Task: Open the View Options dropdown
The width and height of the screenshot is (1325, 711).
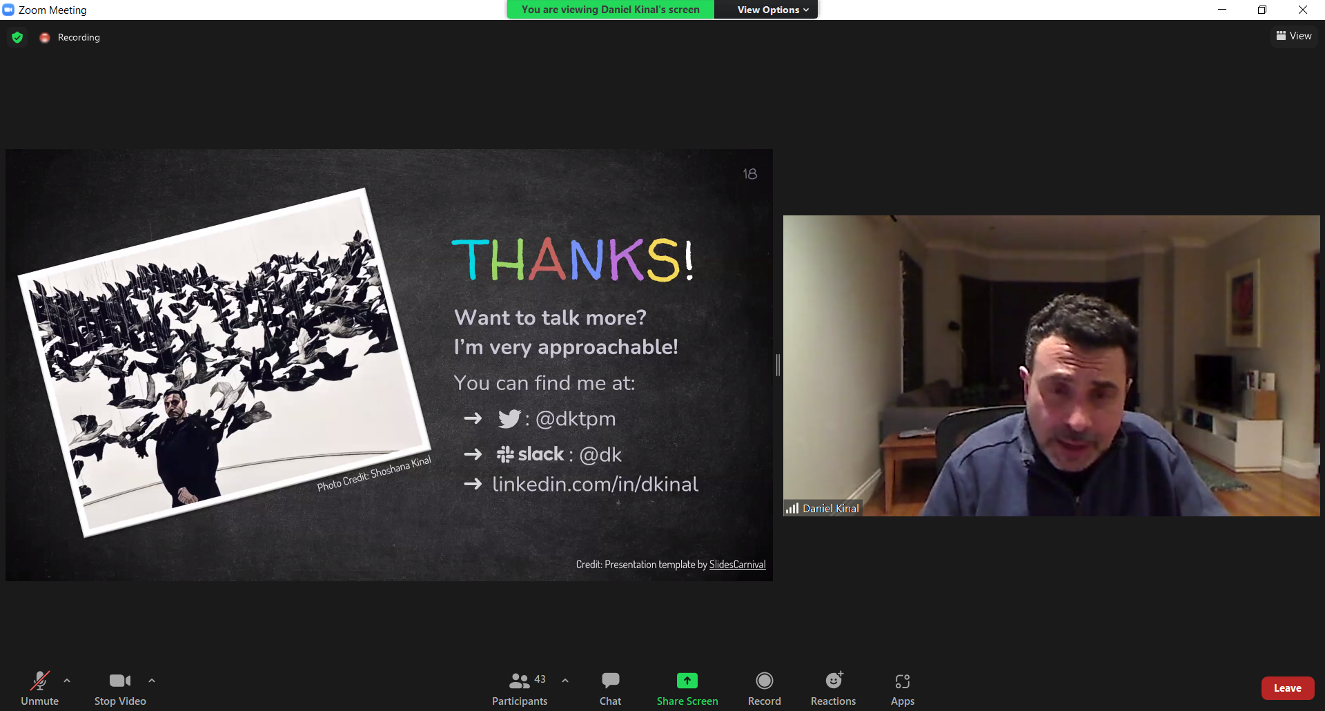Action: (772, 10)
